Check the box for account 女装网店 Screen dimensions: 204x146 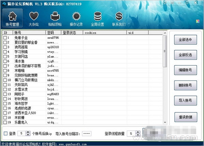[5, 56]
